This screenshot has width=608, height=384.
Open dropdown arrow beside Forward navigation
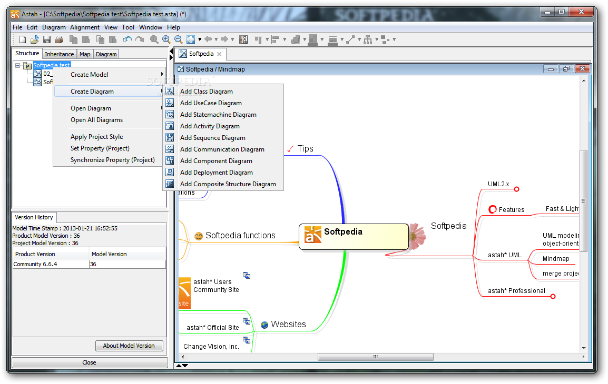tap(232, 39)
